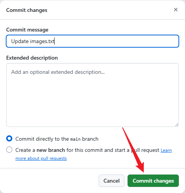Click the 'Update images.txt' text in the input
The height and width of the screenshot is (193, 185).
point(33,41)
